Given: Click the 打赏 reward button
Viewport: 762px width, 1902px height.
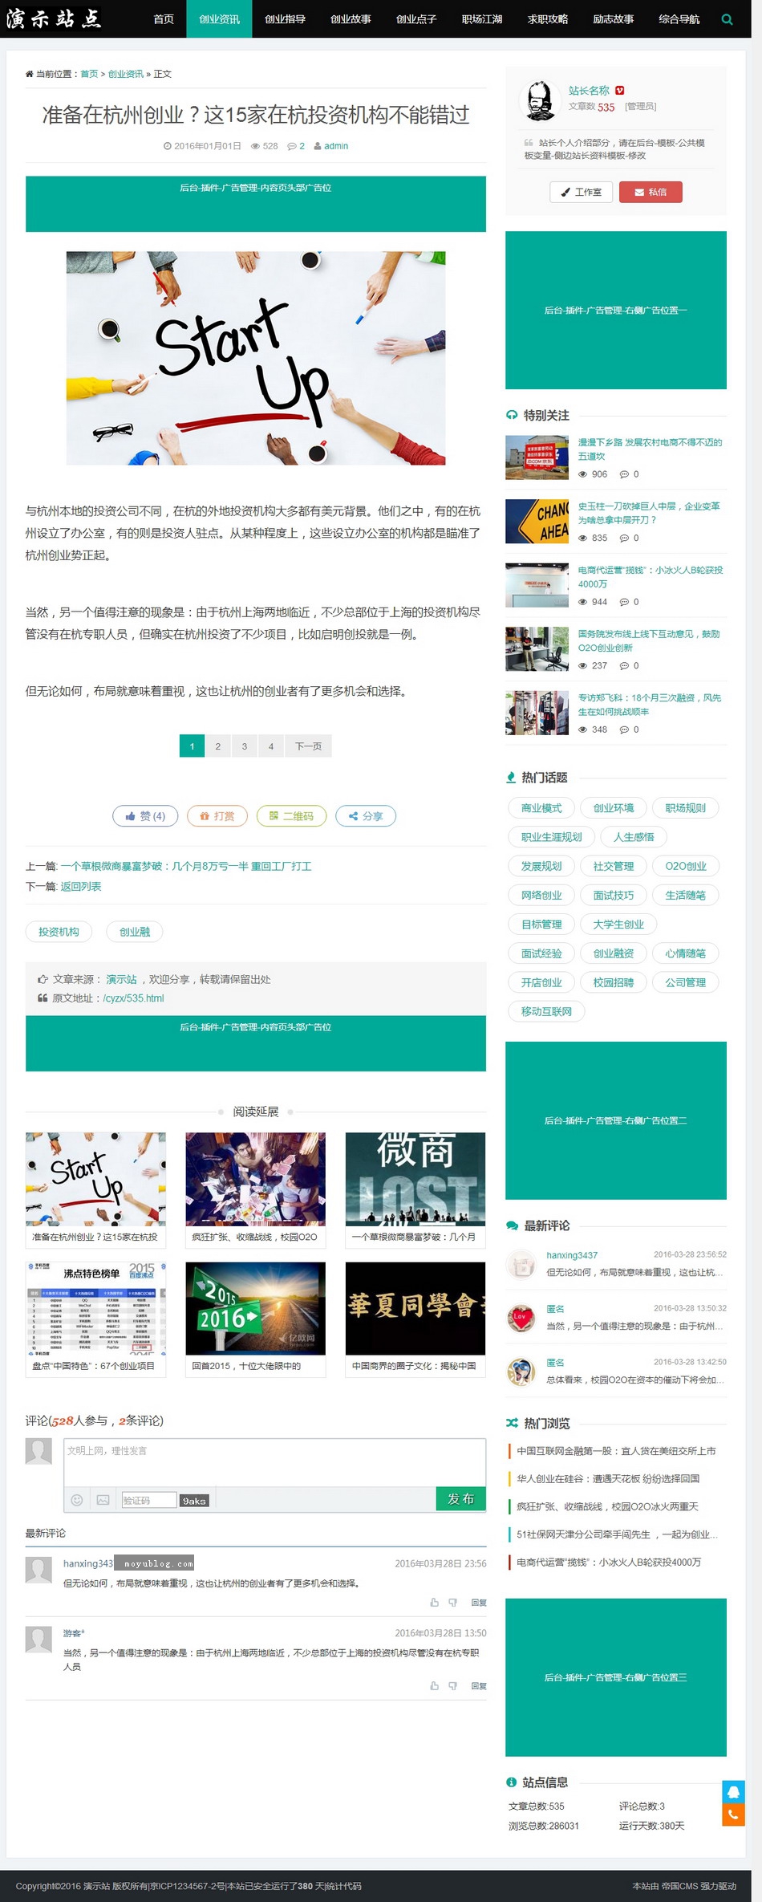Looking at the screenshot, I should (217, 816).
